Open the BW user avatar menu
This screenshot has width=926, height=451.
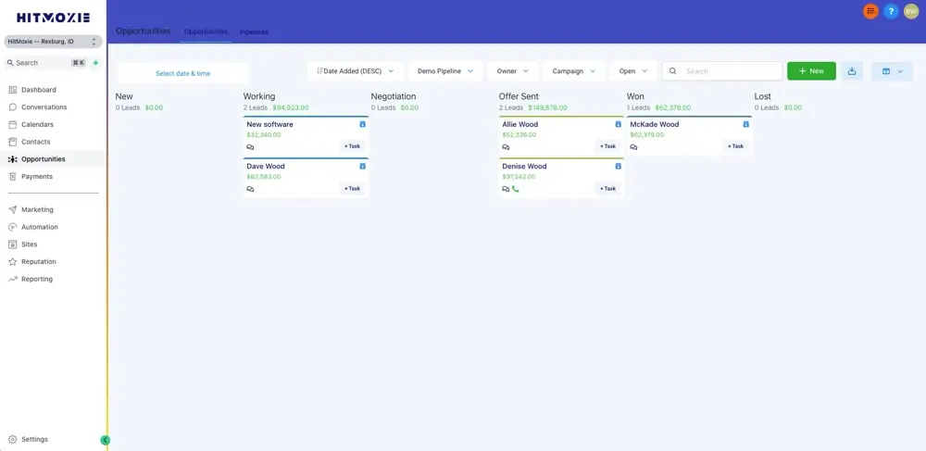[x=911, y=11]
